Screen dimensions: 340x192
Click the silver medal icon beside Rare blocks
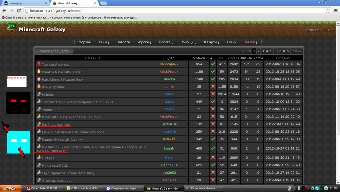[x=39, y=79]
